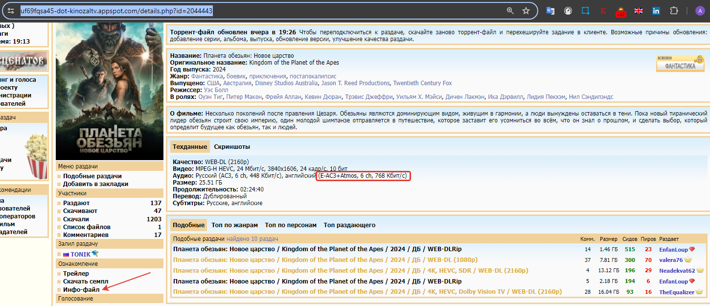The height and width of the screenshot is (306, 710).
Task: Open the screenshot capture extension
Action: coord(586,11)
